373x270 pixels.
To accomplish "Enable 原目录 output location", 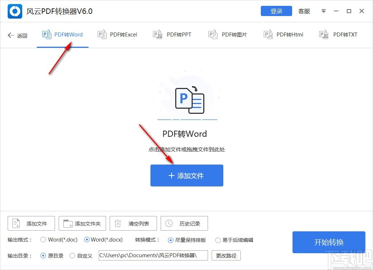I will click(43, 256).
